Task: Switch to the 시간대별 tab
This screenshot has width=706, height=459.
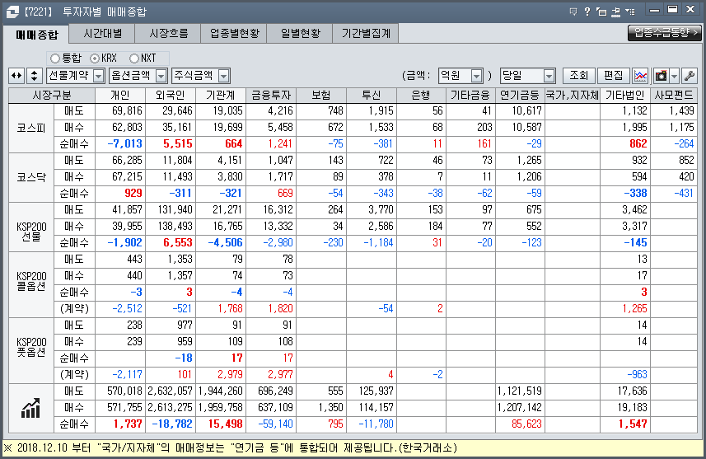Action: point(102,33)
